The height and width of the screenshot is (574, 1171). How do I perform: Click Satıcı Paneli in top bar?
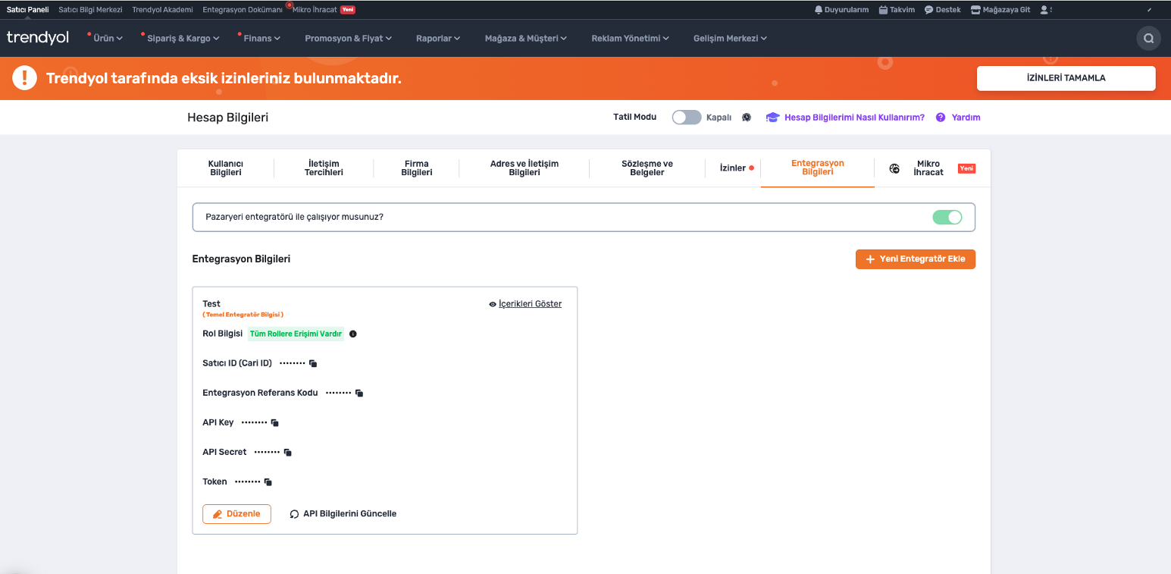click(x=27, y=10)
